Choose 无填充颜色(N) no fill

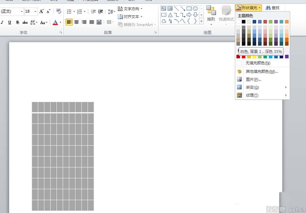(262, 63)
